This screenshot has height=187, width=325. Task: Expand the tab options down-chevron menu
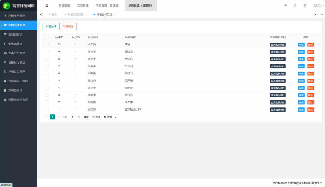(322, 15)
